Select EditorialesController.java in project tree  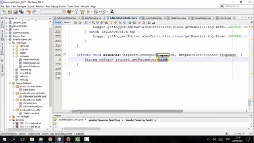pyautogui.click(x=35, y=97)
